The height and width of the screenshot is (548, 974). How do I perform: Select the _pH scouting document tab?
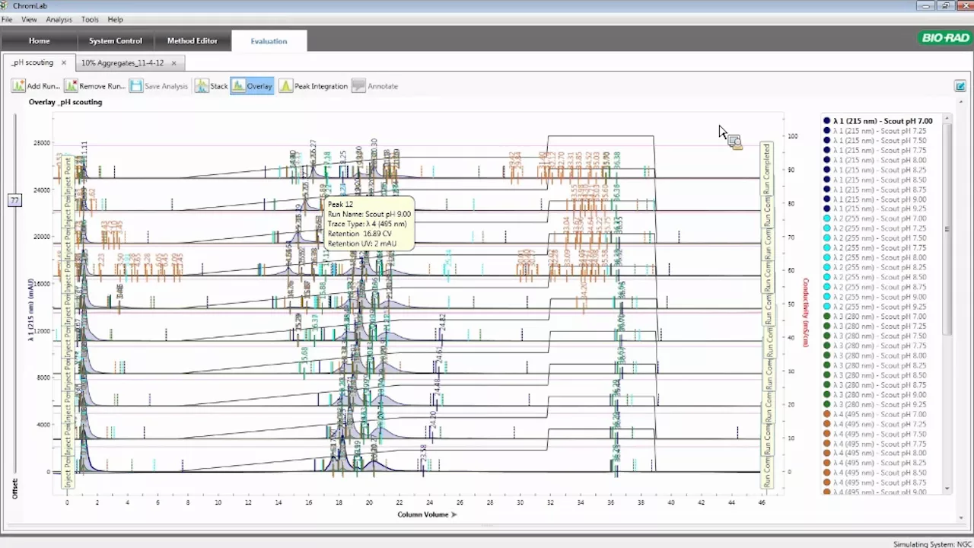pyautogui.click(x=32, y=62)
